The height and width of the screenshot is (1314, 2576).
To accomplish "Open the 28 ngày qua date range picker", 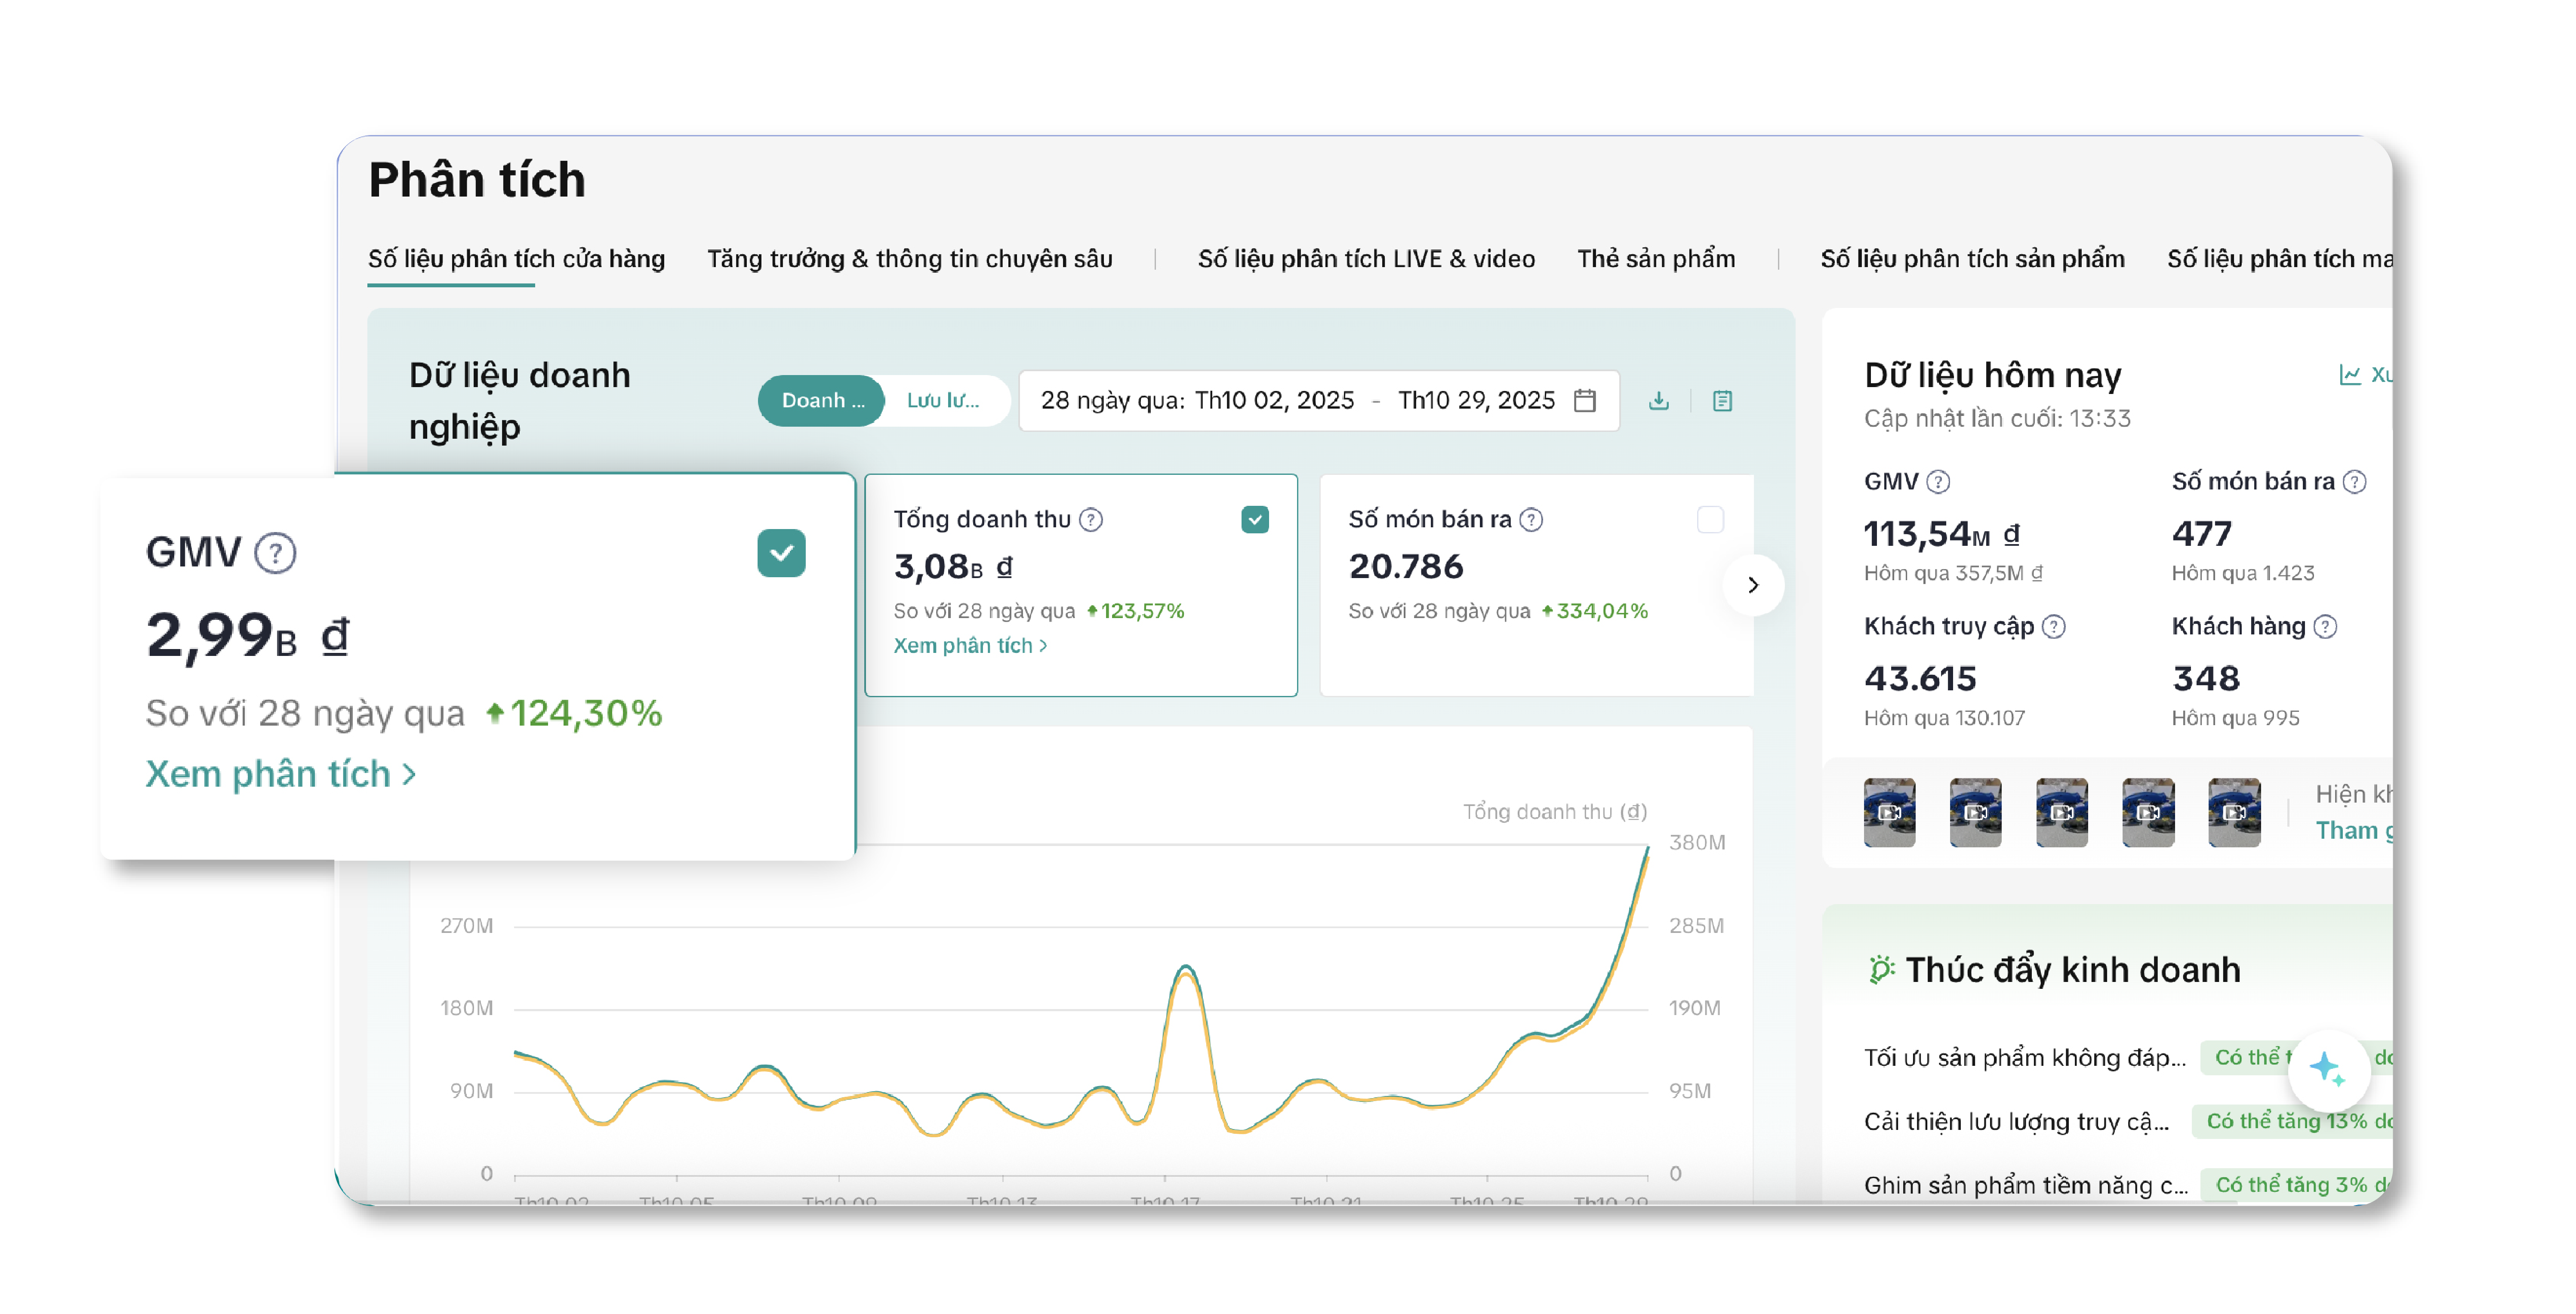I will click(x=1318, y=401).
